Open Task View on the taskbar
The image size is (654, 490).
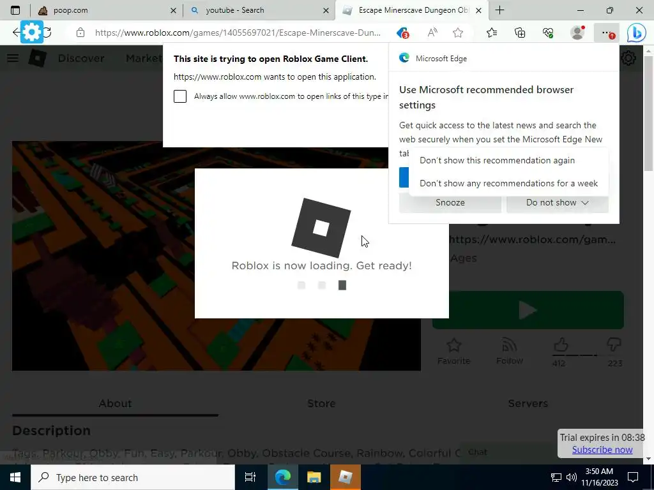pyautogui.click(x=250, y=477)
